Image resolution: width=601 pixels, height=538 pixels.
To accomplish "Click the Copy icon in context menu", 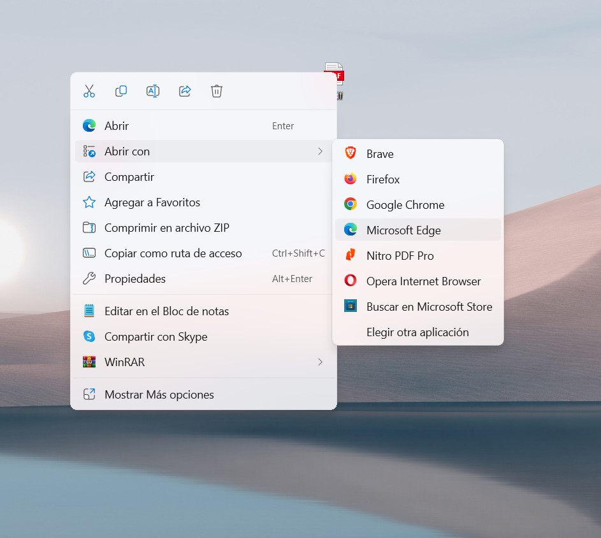I will 120,91.
